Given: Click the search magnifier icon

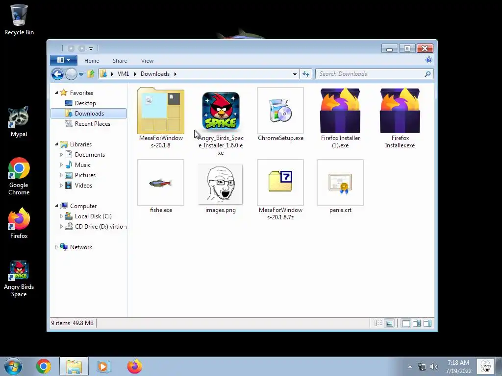Looking at the screenshot, I should click(x=427, y=74).
